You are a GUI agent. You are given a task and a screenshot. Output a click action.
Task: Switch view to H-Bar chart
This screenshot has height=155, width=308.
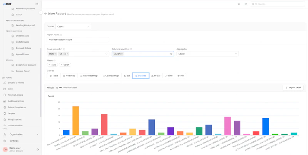coord(156,76)
